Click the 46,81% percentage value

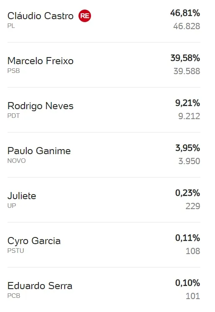[185, 13]
